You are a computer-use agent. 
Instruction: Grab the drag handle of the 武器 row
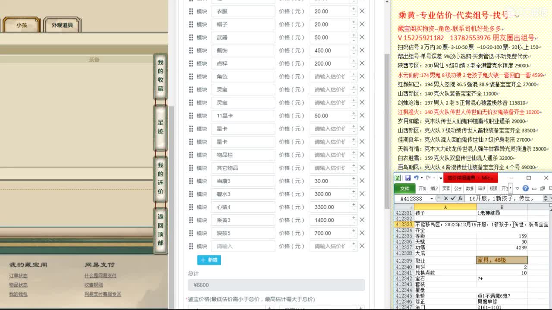(x=191, y=38)
